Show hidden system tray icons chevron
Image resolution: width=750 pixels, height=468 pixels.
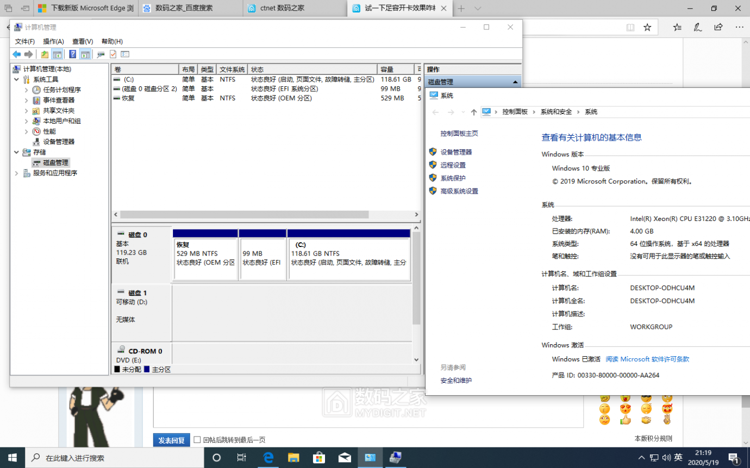(641, 458)
